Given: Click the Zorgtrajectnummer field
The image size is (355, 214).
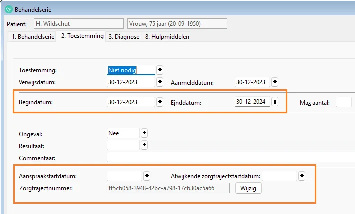Looking at the screenshot, I should (x=168, y=188).
